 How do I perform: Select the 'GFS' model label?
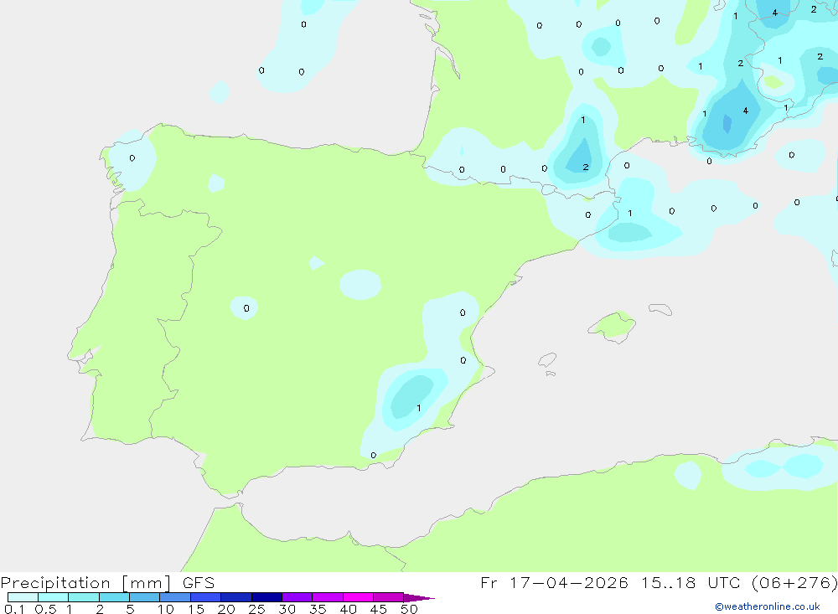pyautogui.click(x=199, y=583)
